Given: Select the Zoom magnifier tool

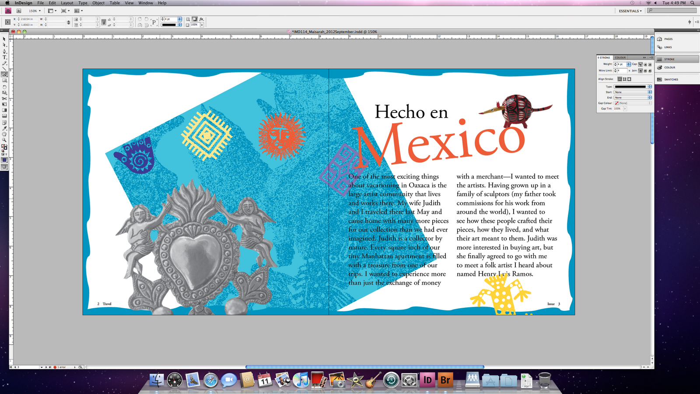Looking at the screenshot, I should click(x=4, y=140).
